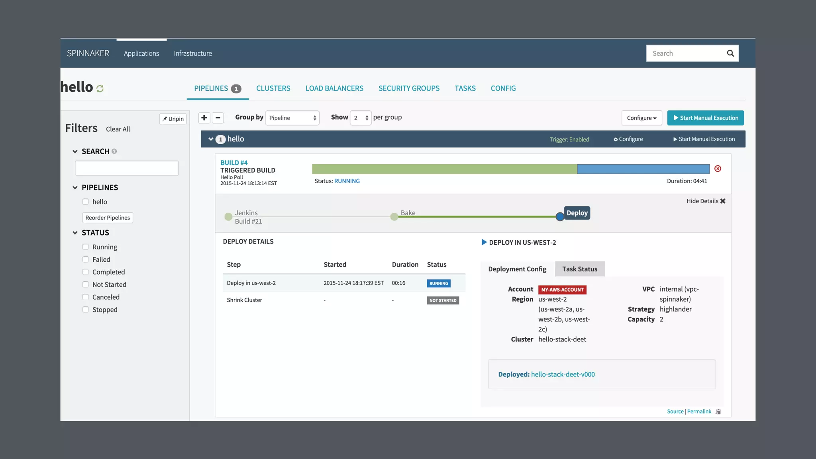
Task: Copy permalink via clipboard icon
Action: 718,412
